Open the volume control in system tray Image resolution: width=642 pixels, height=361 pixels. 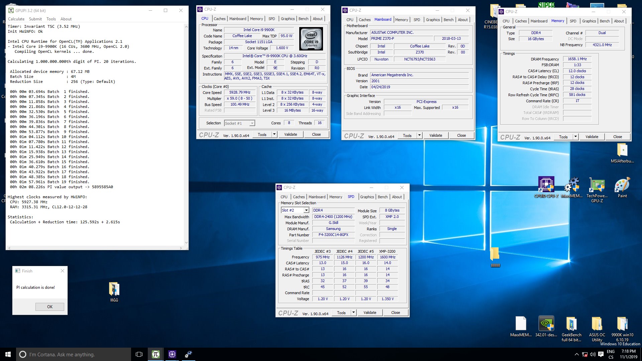[593, 354]
